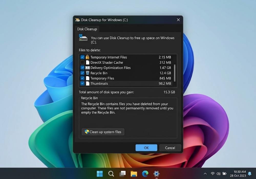Select the Thumbnails row label
Screen dimensions: 256x179
[x=99, y=83]
